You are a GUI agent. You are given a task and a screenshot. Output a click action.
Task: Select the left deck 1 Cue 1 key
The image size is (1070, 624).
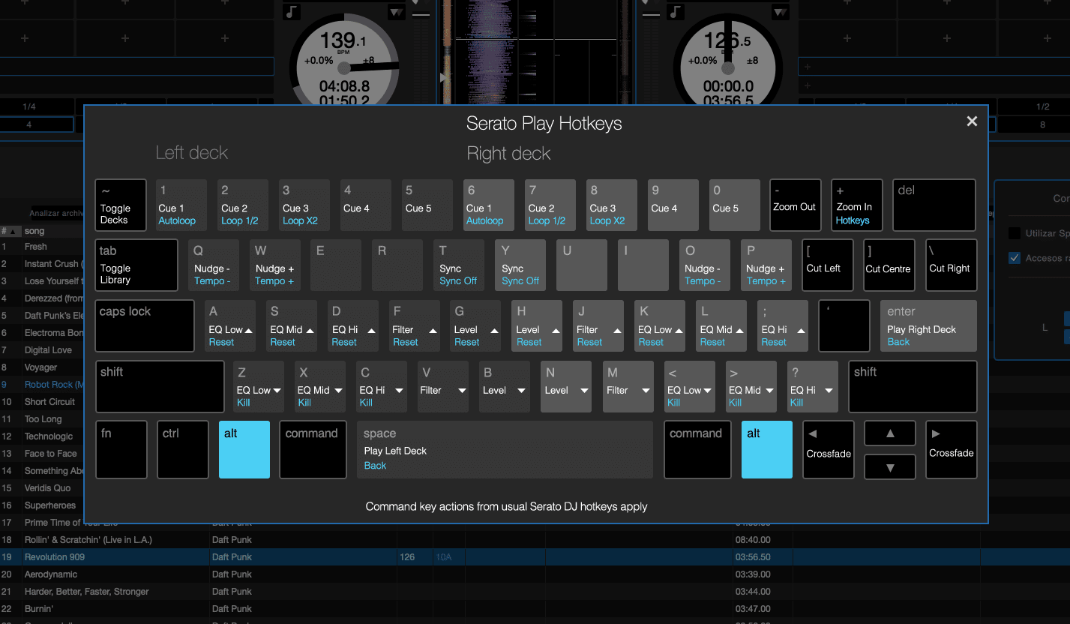coord(181,205)
